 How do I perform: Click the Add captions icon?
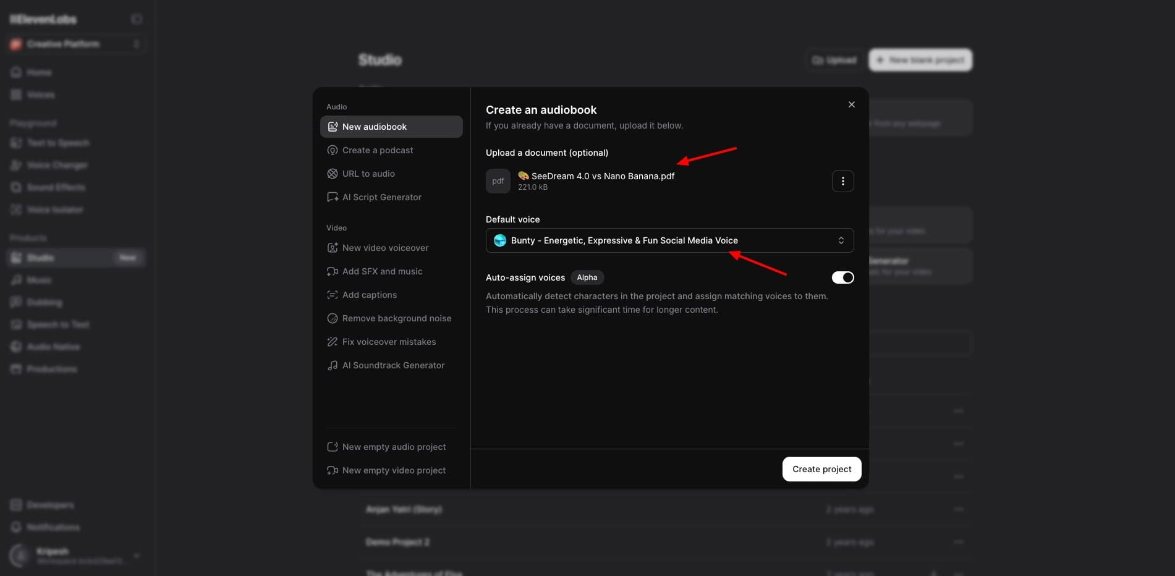pyautogui.click(x=332, y=295)
